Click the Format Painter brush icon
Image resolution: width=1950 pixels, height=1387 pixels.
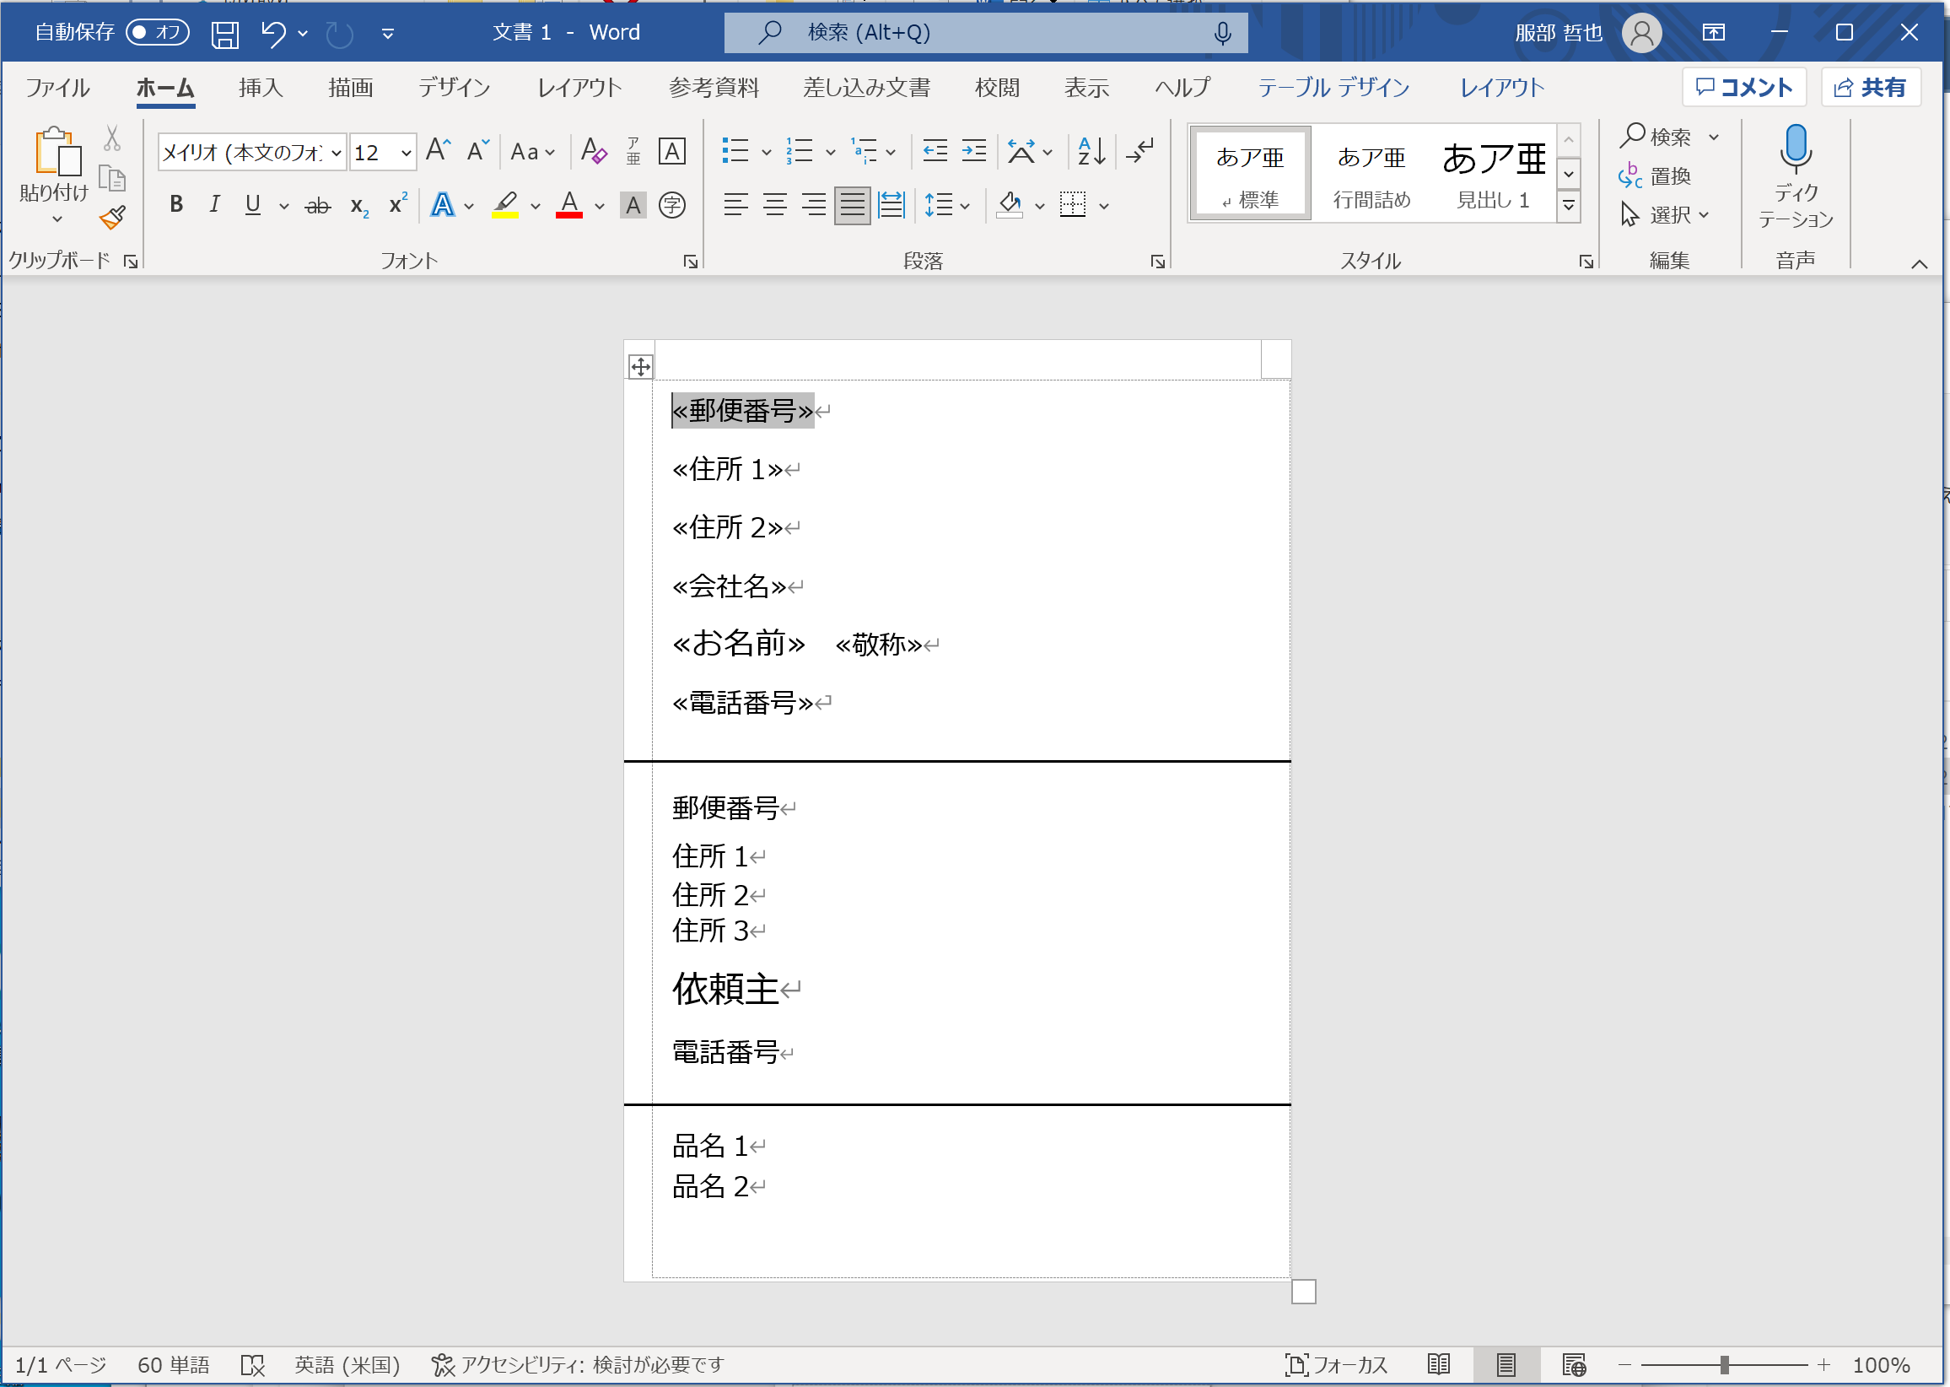pos(112,218)
